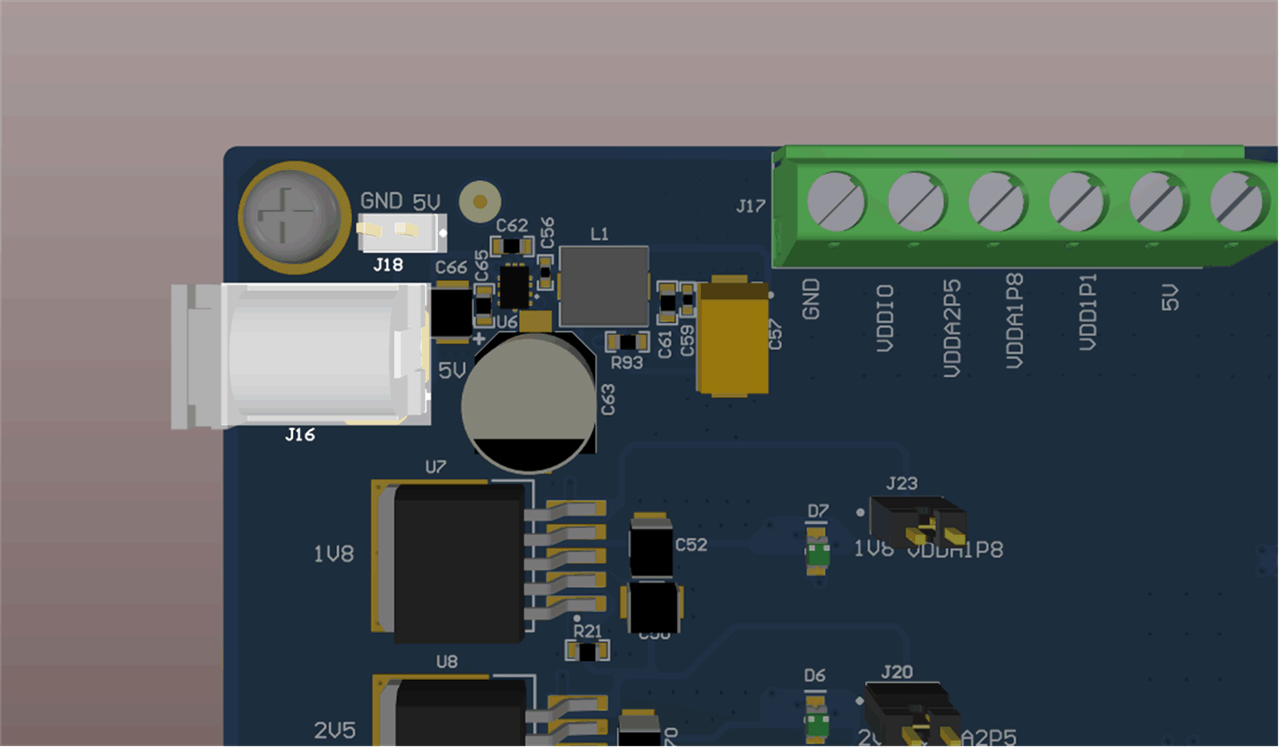Click J17 terminal screw above VDDA2P5 label
Viewport: 1279px width, 747px height.
click(x=997, y=201)
